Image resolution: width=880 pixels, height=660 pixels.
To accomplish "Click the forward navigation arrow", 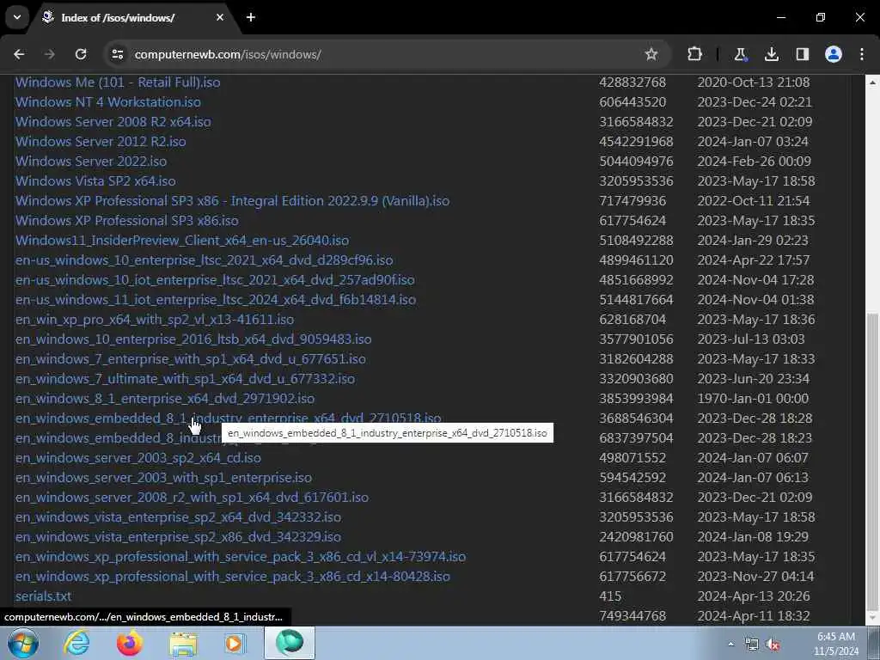I will (x=49, y=54).
